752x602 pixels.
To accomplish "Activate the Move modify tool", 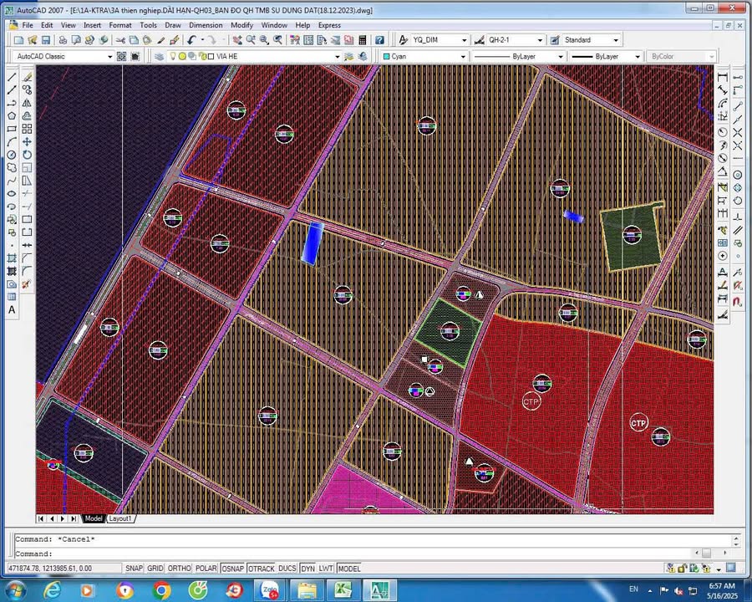I will point(27,142).
